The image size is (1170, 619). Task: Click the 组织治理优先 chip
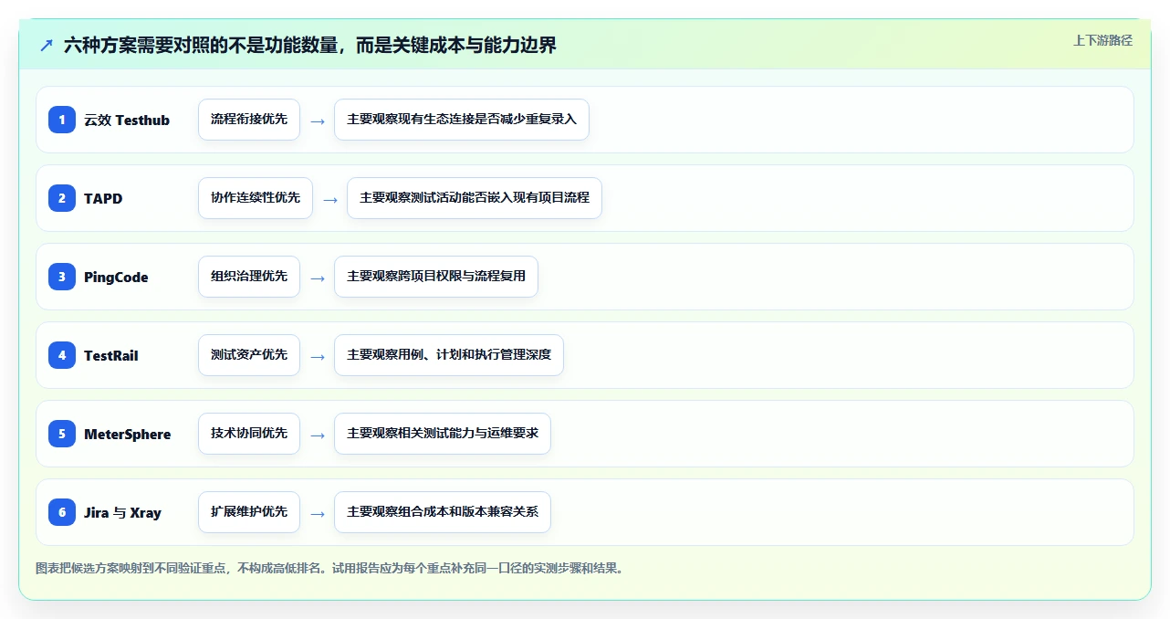click(249, 277)
